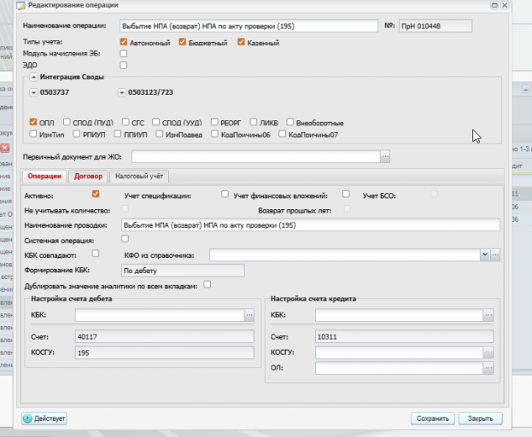Check the РЕОРГ checkbox
Image resolution: width=532 pixels, height=437 pixels.
pos(214,122)
